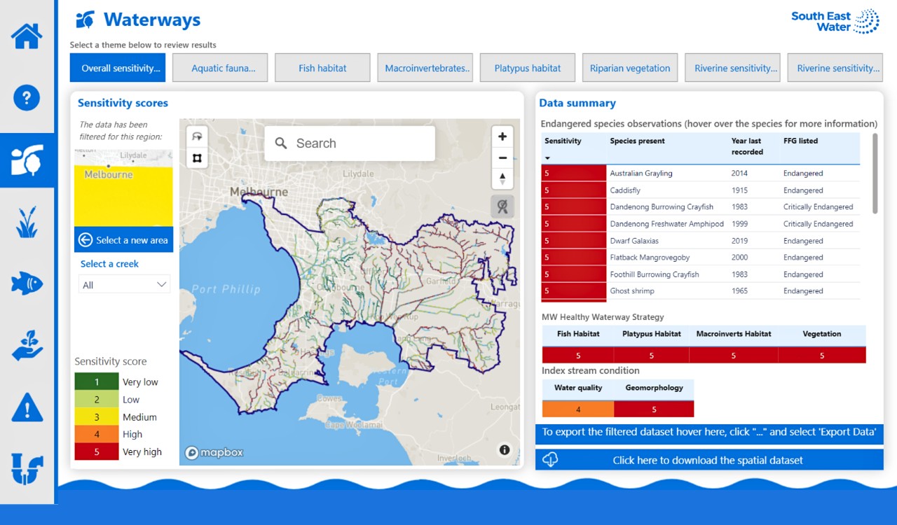897x525 pixels.
Task: Click the lasso select map tool
Action: click(x=197, y=136)
